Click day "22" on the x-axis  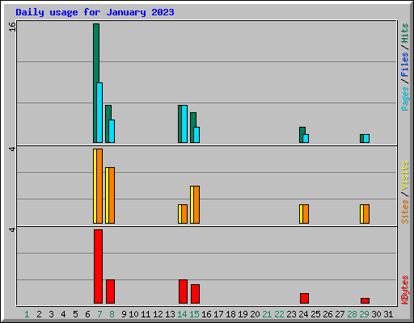(x=279, y=314)
